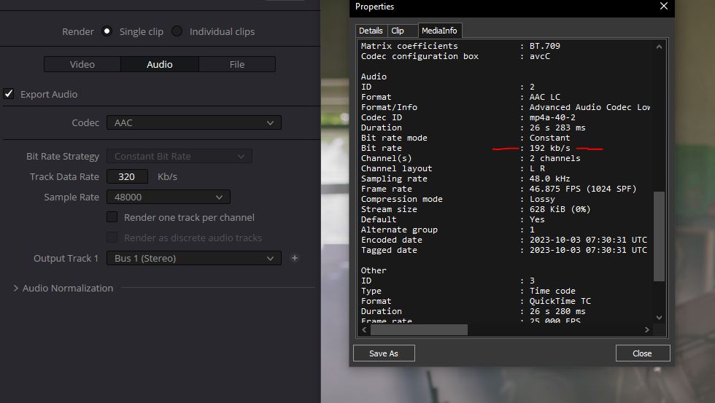Image resolution: width=715 pixels, height=403 pixels.
Task: Click the '48.0 kHz' sampling rate value
Action: tap(549, 179)
